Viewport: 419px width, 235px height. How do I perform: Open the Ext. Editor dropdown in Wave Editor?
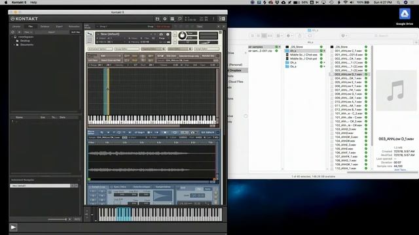(208, 133)
